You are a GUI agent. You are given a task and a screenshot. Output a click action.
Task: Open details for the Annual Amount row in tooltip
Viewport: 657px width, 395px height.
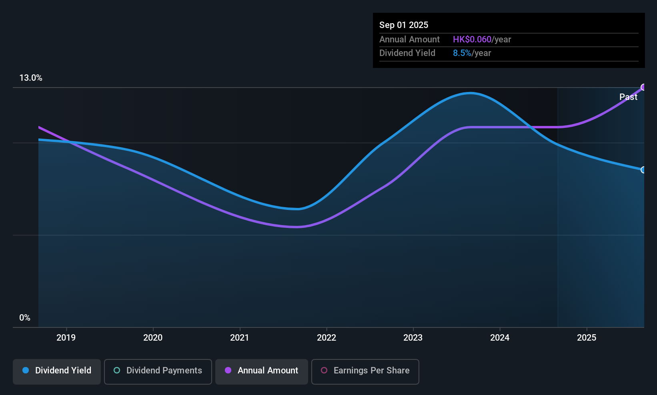pos(410,39)
